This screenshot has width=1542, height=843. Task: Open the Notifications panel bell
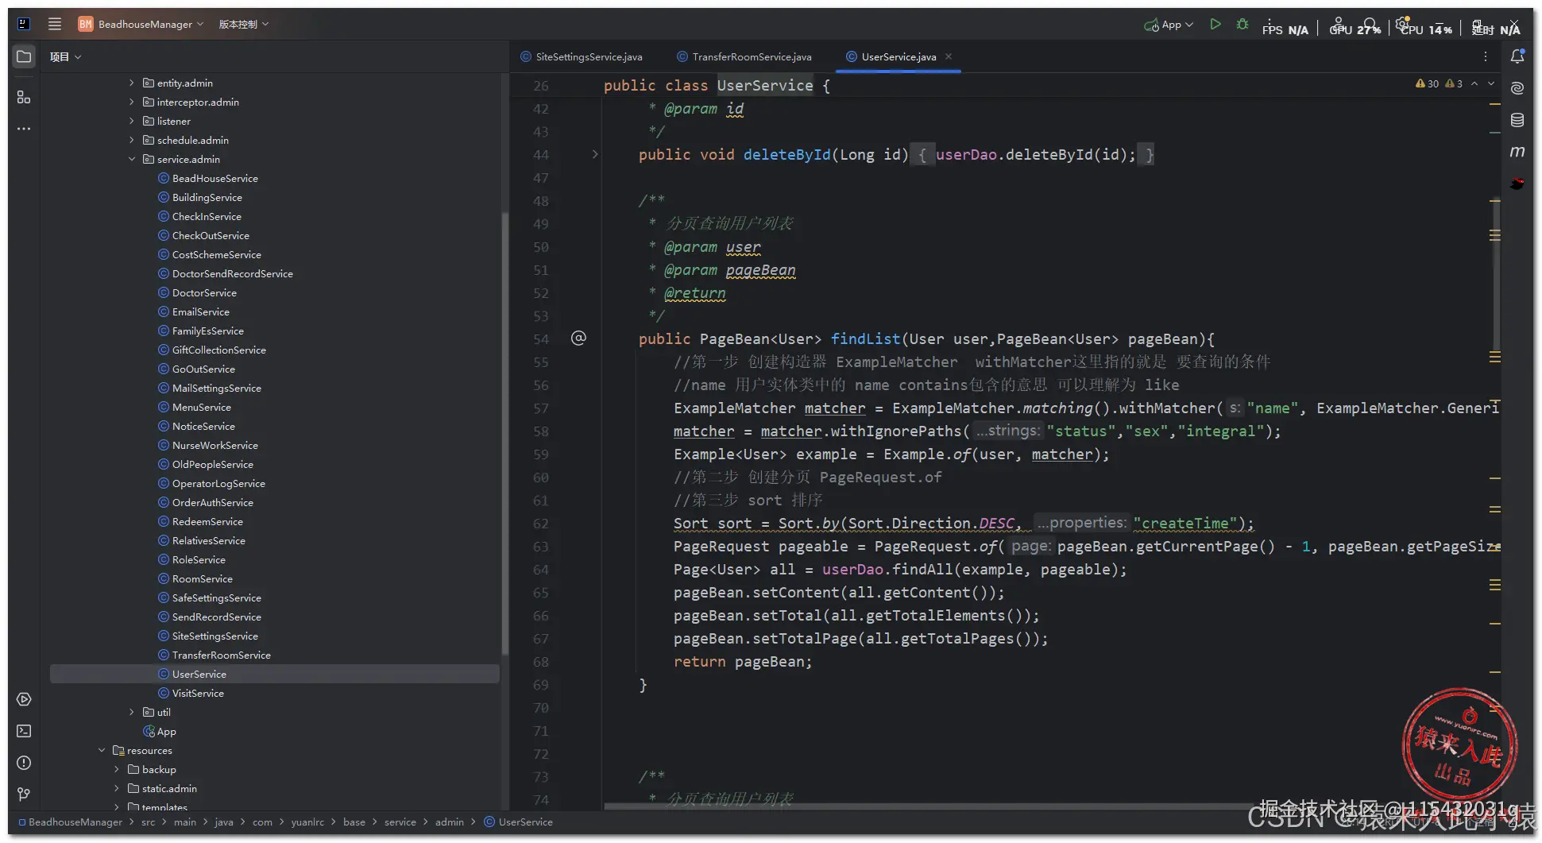(x=1517, y=56)
